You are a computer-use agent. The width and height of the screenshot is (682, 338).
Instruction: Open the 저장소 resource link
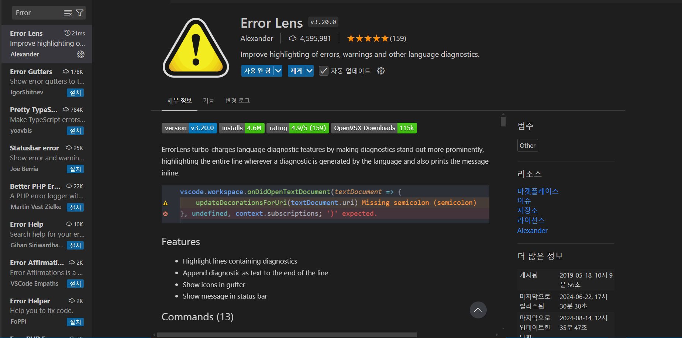527,210
